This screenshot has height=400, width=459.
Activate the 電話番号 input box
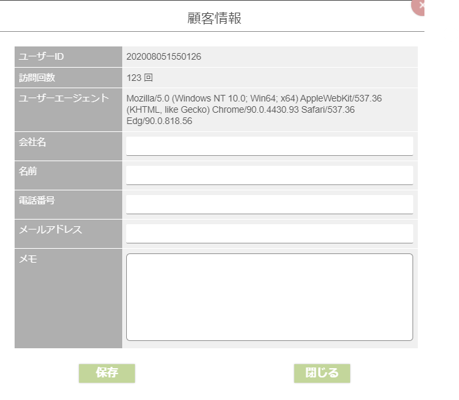point(270,204)
